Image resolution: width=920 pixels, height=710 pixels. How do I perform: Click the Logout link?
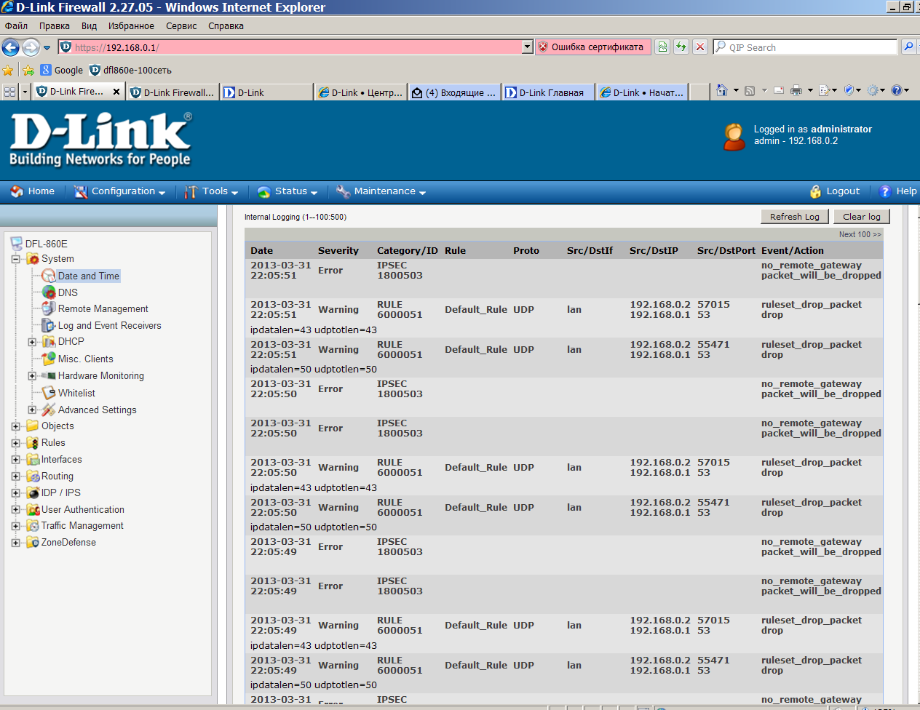click(x=843, y=191)
